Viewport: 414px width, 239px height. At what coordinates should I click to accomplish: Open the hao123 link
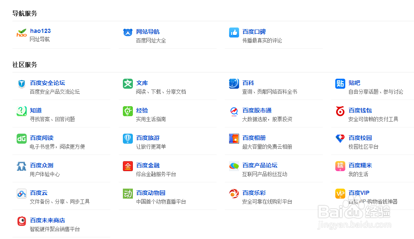(x=40, y=31)
